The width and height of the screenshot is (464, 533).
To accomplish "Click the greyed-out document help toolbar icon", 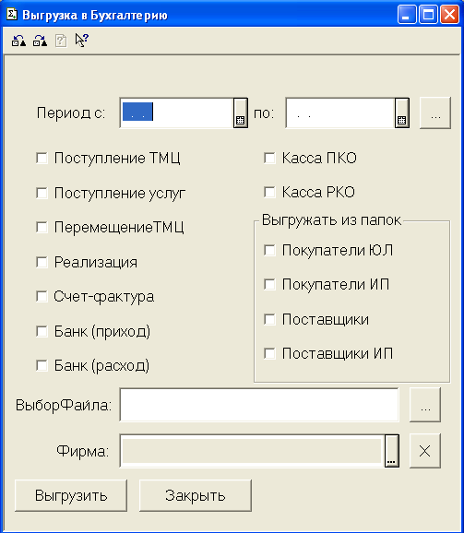I will [61, 41].
